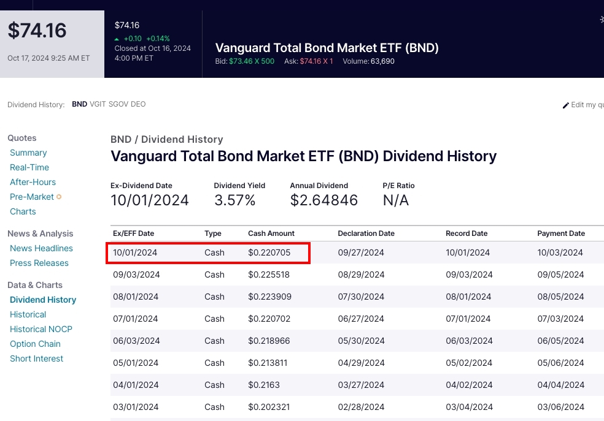Select Dividend History in sidebar
Image resolution: width=604 pixels, height=421 pixels.
(43, 300)
